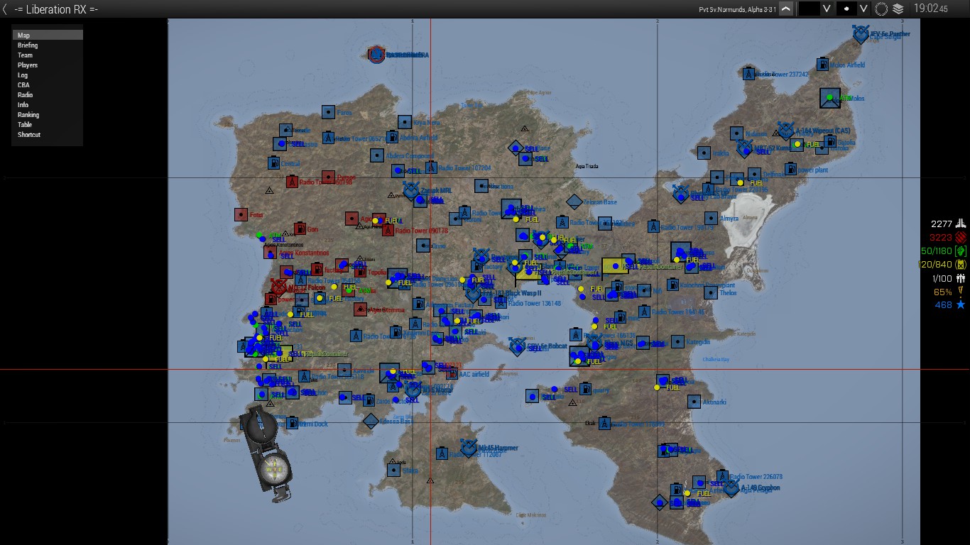Open the Briefing menu entry
Image resolution: width=970 pixels, height=545 pixels.
click(x=28, y=45)
